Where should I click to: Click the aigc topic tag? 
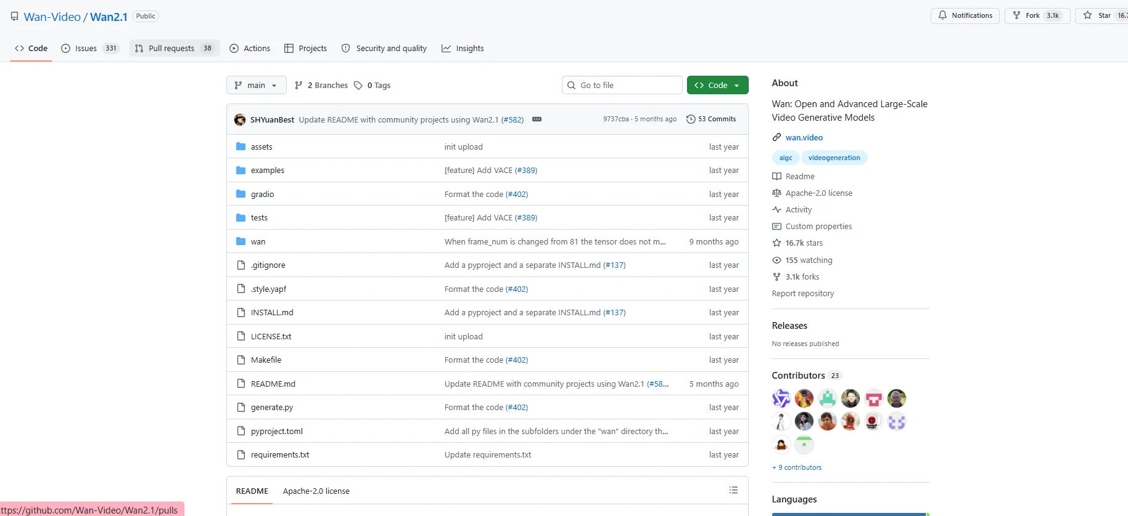point(786,158)
